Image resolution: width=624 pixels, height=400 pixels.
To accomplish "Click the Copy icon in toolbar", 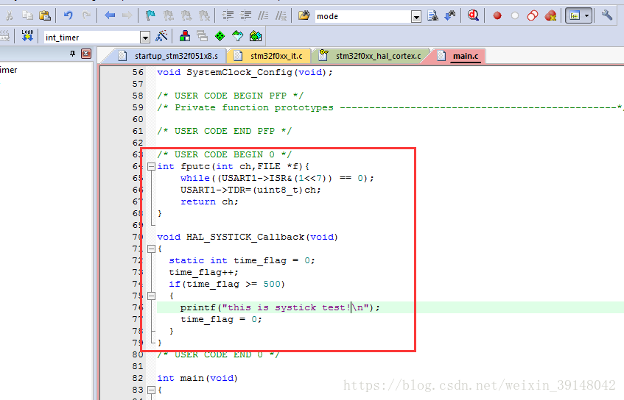I will point(27,16).
